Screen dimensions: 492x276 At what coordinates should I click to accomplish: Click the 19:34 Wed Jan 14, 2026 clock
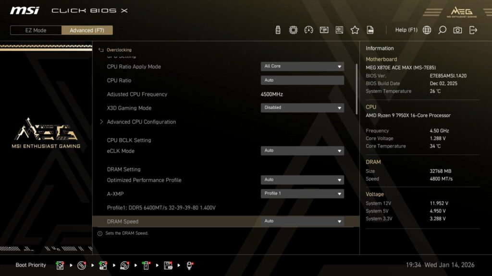click(440, 265)
